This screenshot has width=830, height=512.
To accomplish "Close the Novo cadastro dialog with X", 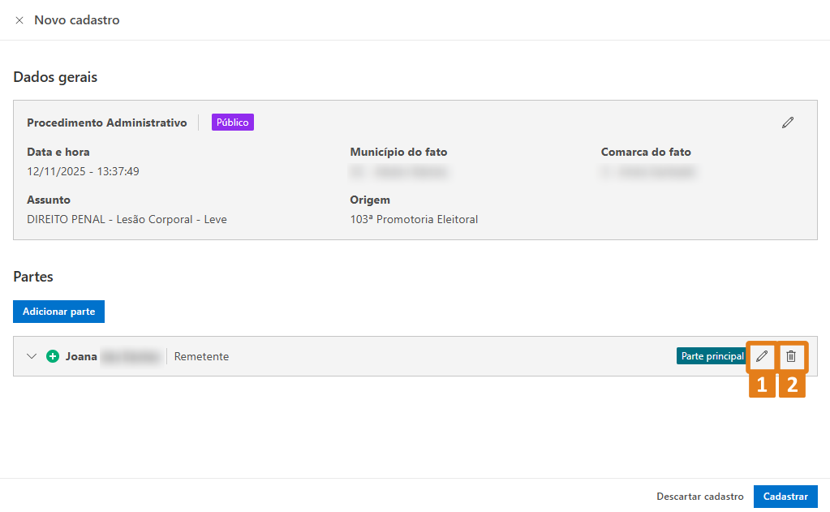I will point(19,20).
